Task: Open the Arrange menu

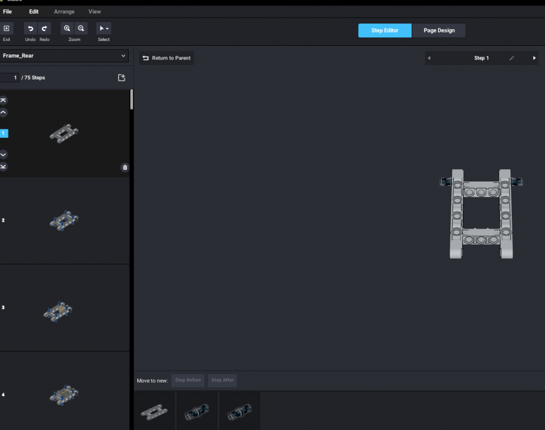Action: [64, 12]
